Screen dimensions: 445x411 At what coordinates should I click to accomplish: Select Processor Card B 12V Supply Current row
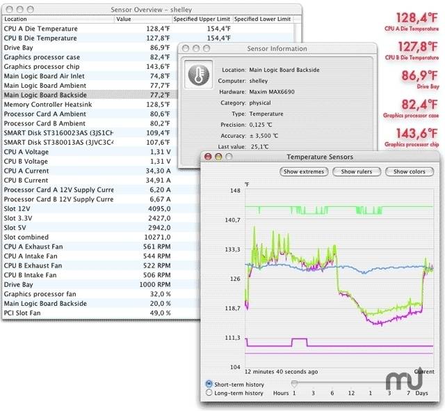(101, 199)
